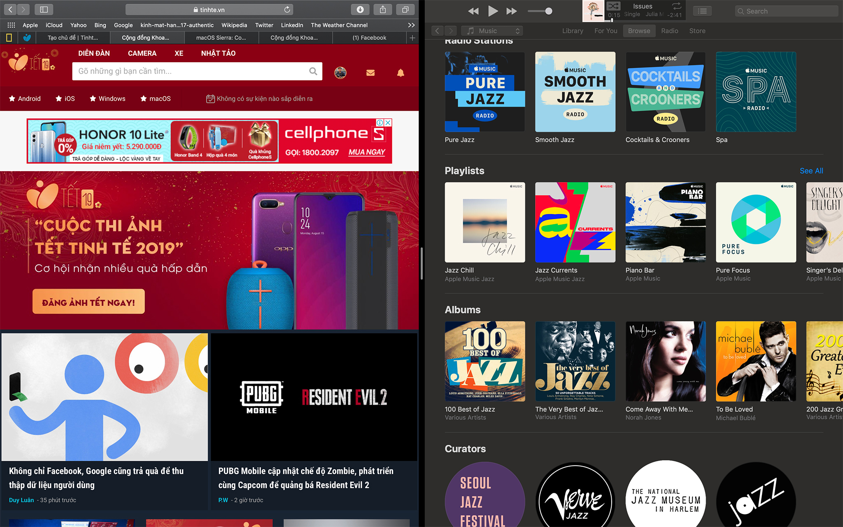Click the magnifier search icon on Tinhte

(313, 71)
